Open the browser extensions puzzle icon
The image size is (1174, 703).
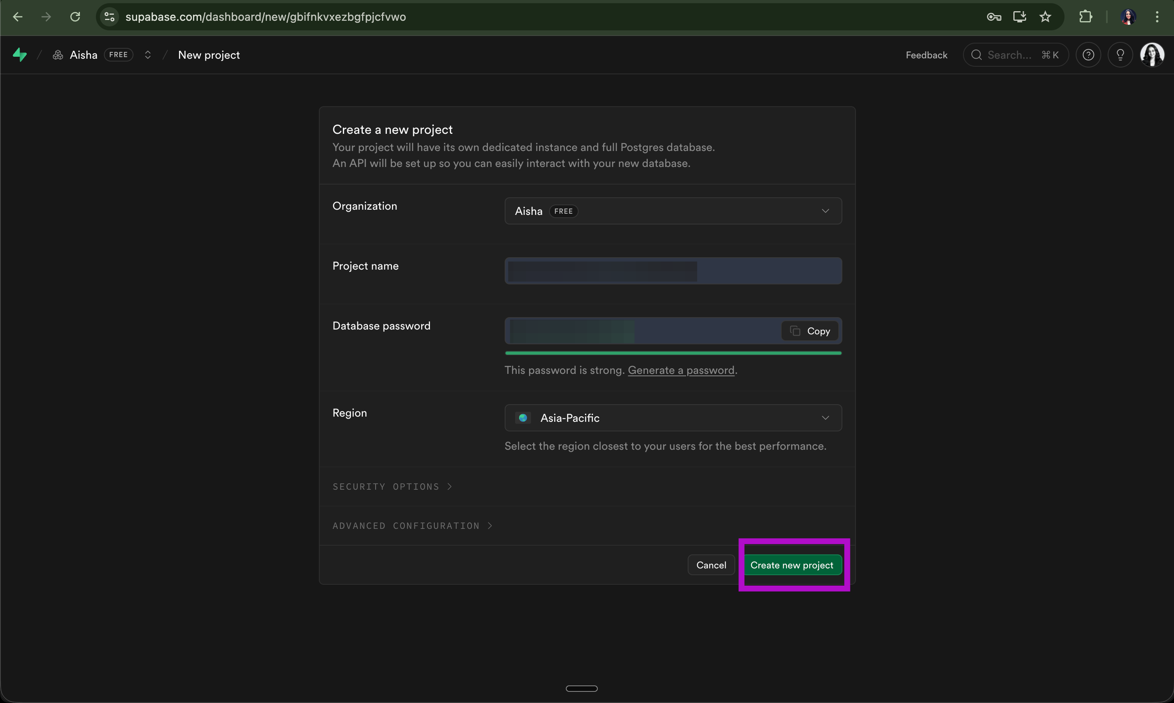[1085, 17]
